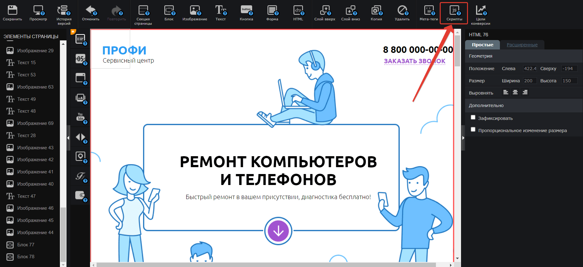Screen dimensions: 583x267
Task: Select Изображение 63 in the elements list
Action: 30,87
